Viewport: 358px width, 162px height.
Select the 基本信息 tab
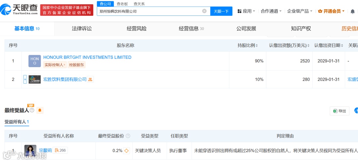click(x=27, y=29)
